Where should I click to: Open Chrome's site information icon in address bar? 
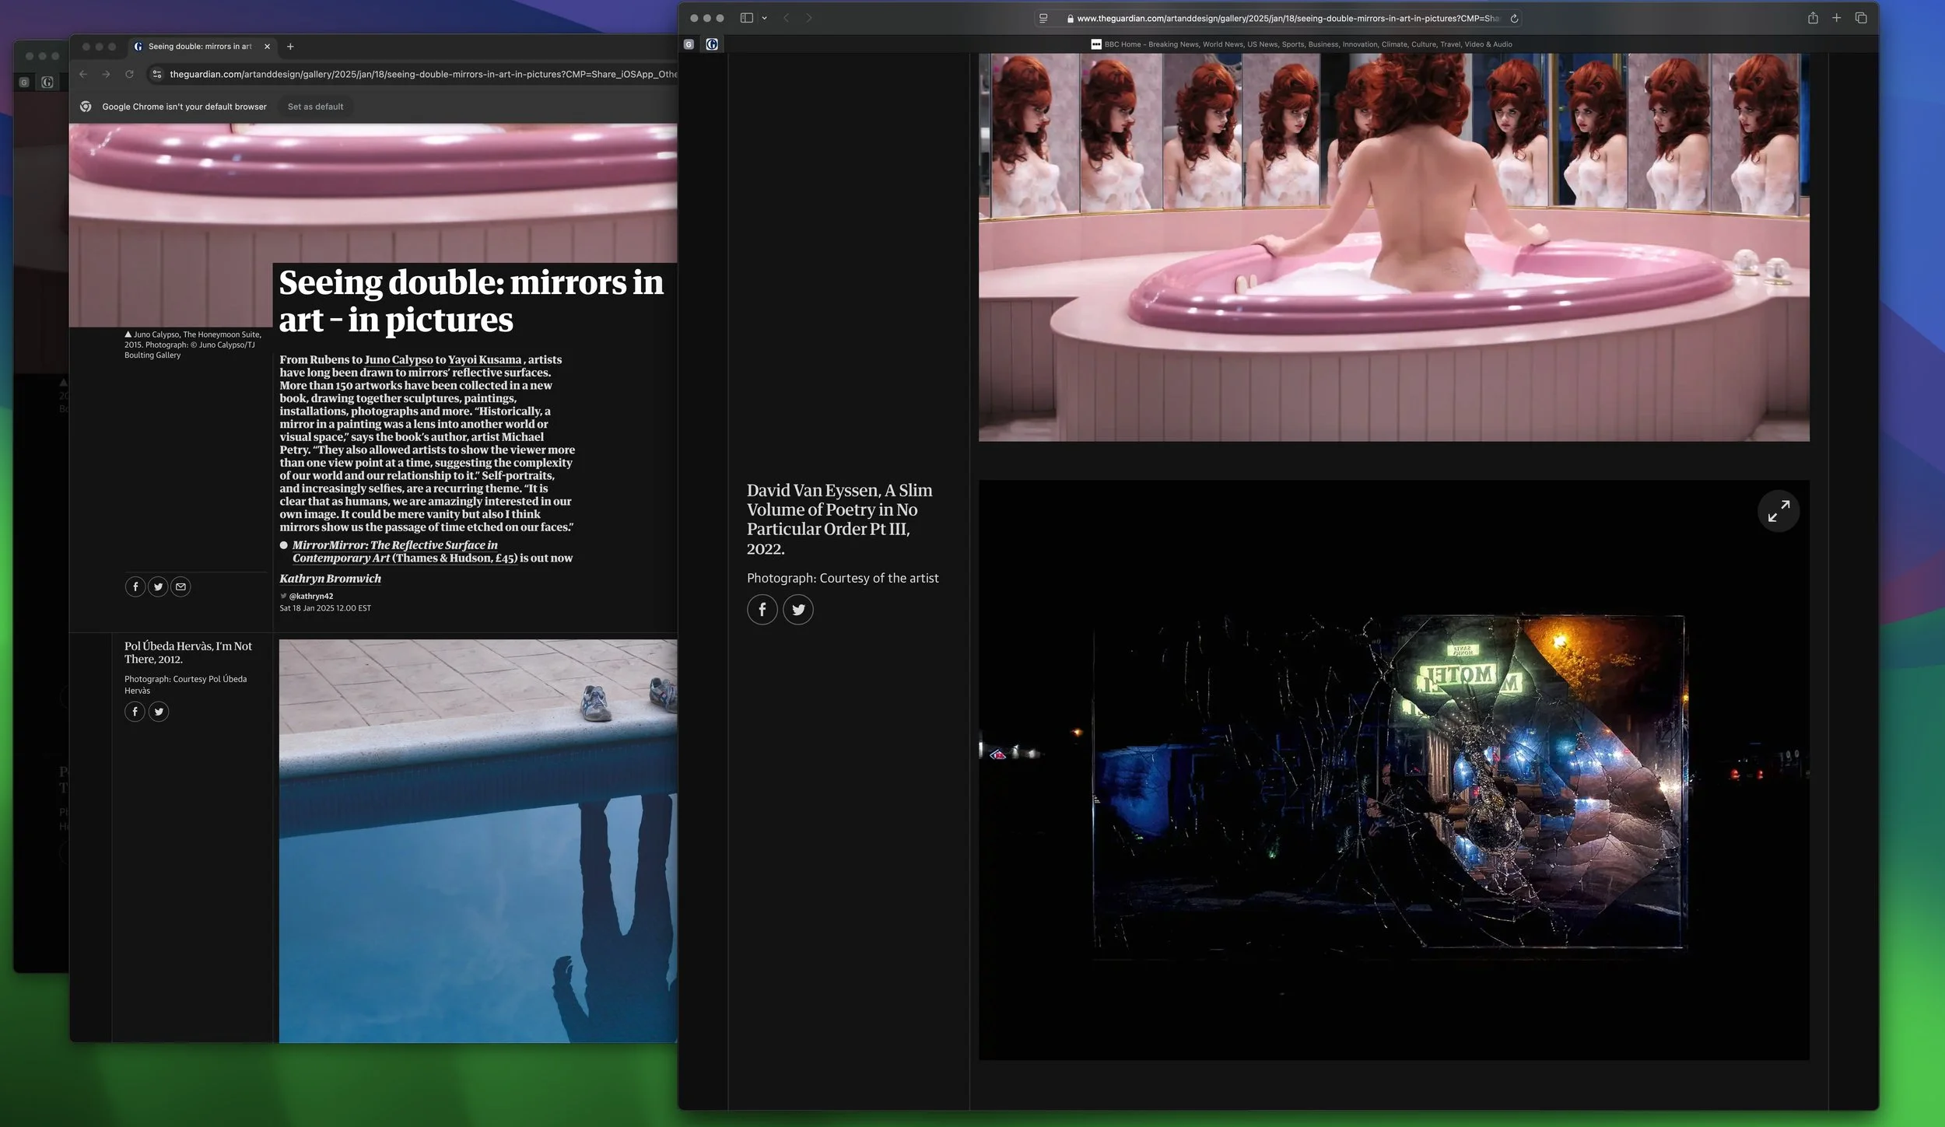click(156, 75)
